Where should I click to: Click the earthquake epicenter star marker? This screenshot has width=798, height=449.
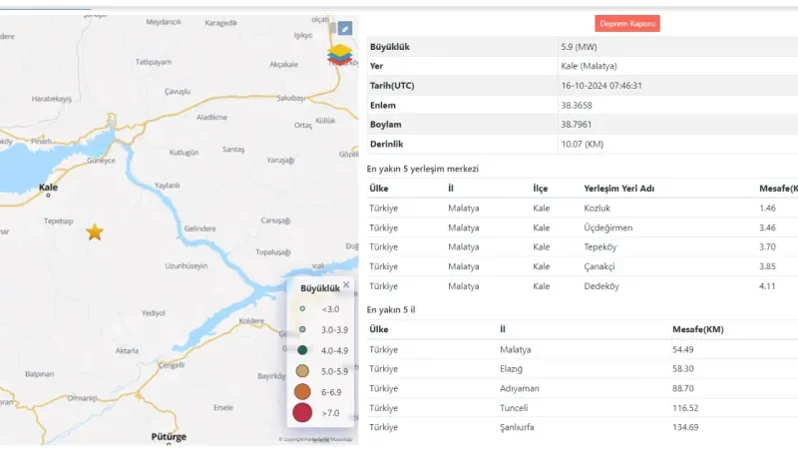coord(95,231)
